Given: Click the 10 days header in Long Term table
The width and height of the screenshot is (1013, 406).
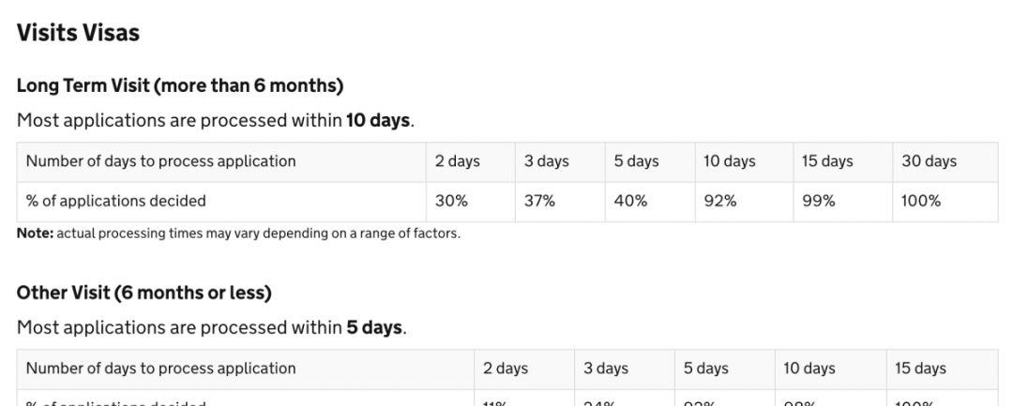Looking at the screenshot, I should (x=729, y=161).
